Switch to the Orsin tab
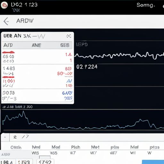Viewport: 164px width, 164px height. [16, 147]
